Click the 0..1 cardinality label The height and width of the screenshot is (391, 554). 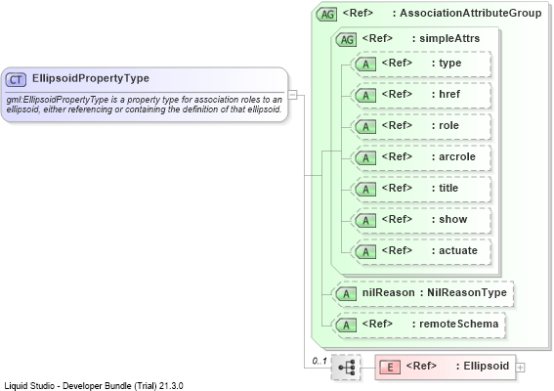tap(320, 361)
